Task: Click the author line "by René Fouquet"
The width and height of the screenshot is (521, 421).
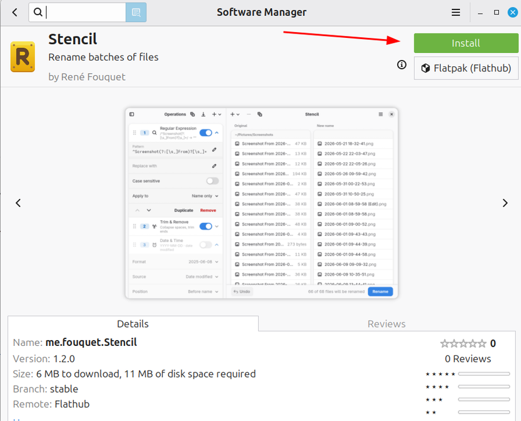Action: click(x=87, y=77)
